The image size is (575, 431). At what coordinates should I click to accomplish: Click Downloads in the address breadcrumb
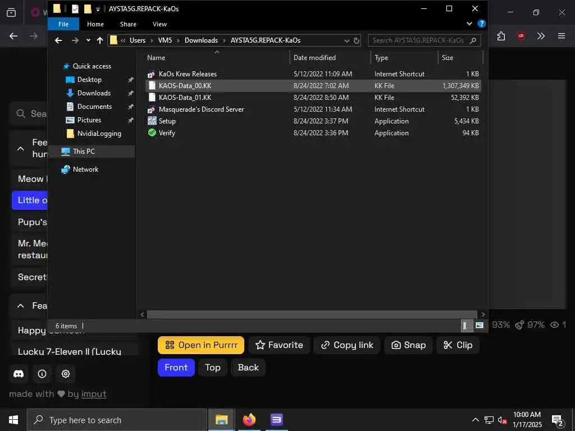tap(201, 40)
